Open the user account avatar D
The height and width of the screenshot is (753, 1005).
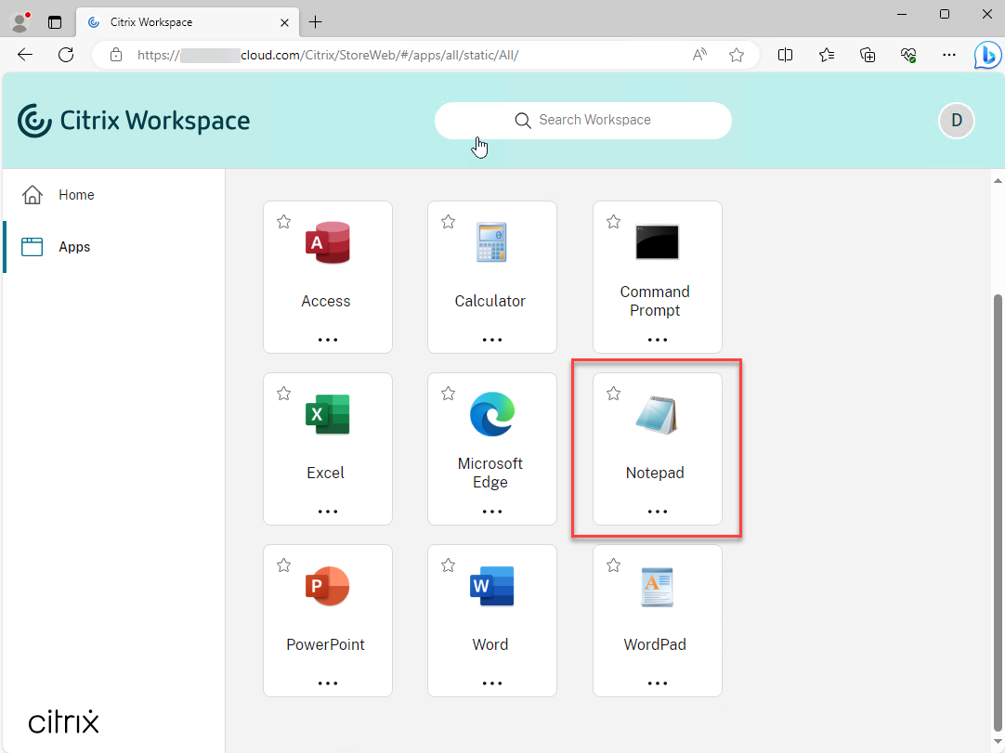point(957,121)
